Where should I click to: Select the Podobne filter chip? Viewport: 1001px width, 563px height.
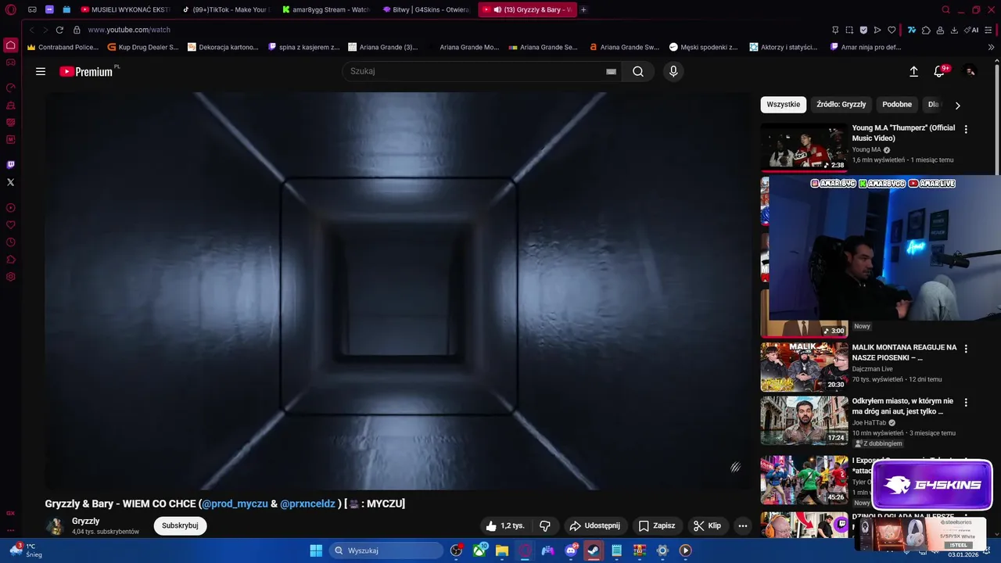[x=897, y=105]
